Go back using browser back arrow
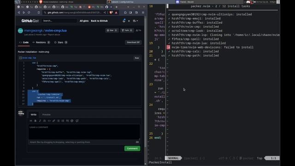The width and height of the screenshot is (295, 166). pos(19,12)
